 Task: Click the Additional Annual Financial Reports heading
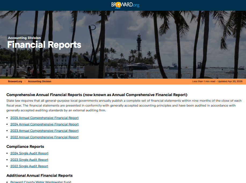(39, 175)
